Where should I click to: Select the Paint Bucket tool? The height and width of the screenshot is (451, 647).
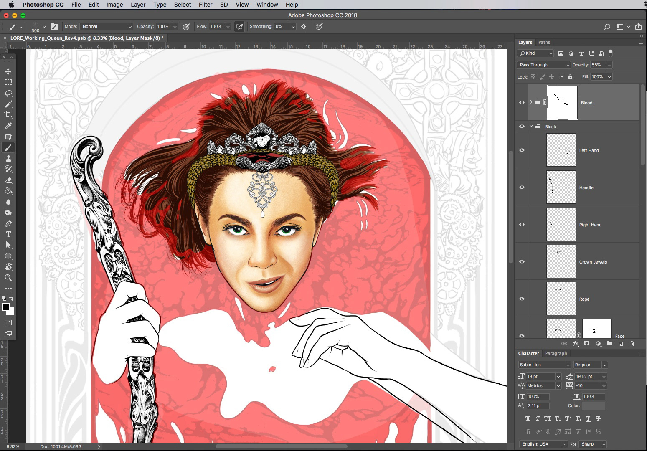point(8,191)
